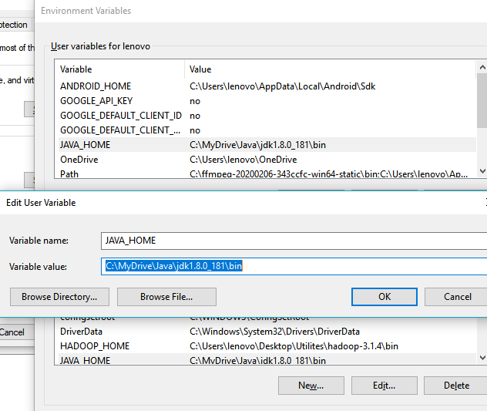Select HADOOP_HOME system variable row
This screenshot has width=487, height=411.
coord(267,346)
